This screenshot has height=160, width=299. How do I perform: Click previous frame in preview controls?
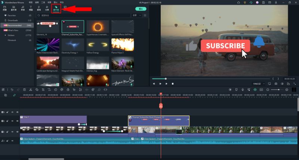pos(154,84)
